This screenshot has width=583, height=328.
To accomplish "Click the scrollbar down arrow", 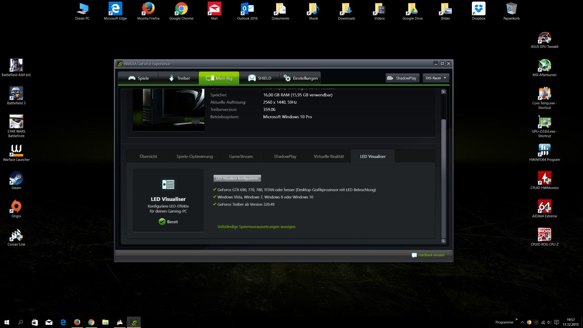I will coord(443,241).
